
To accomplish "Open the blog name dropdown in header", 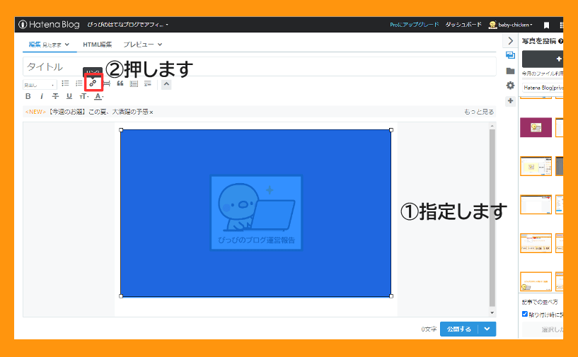I will click(x=127, y=25).
